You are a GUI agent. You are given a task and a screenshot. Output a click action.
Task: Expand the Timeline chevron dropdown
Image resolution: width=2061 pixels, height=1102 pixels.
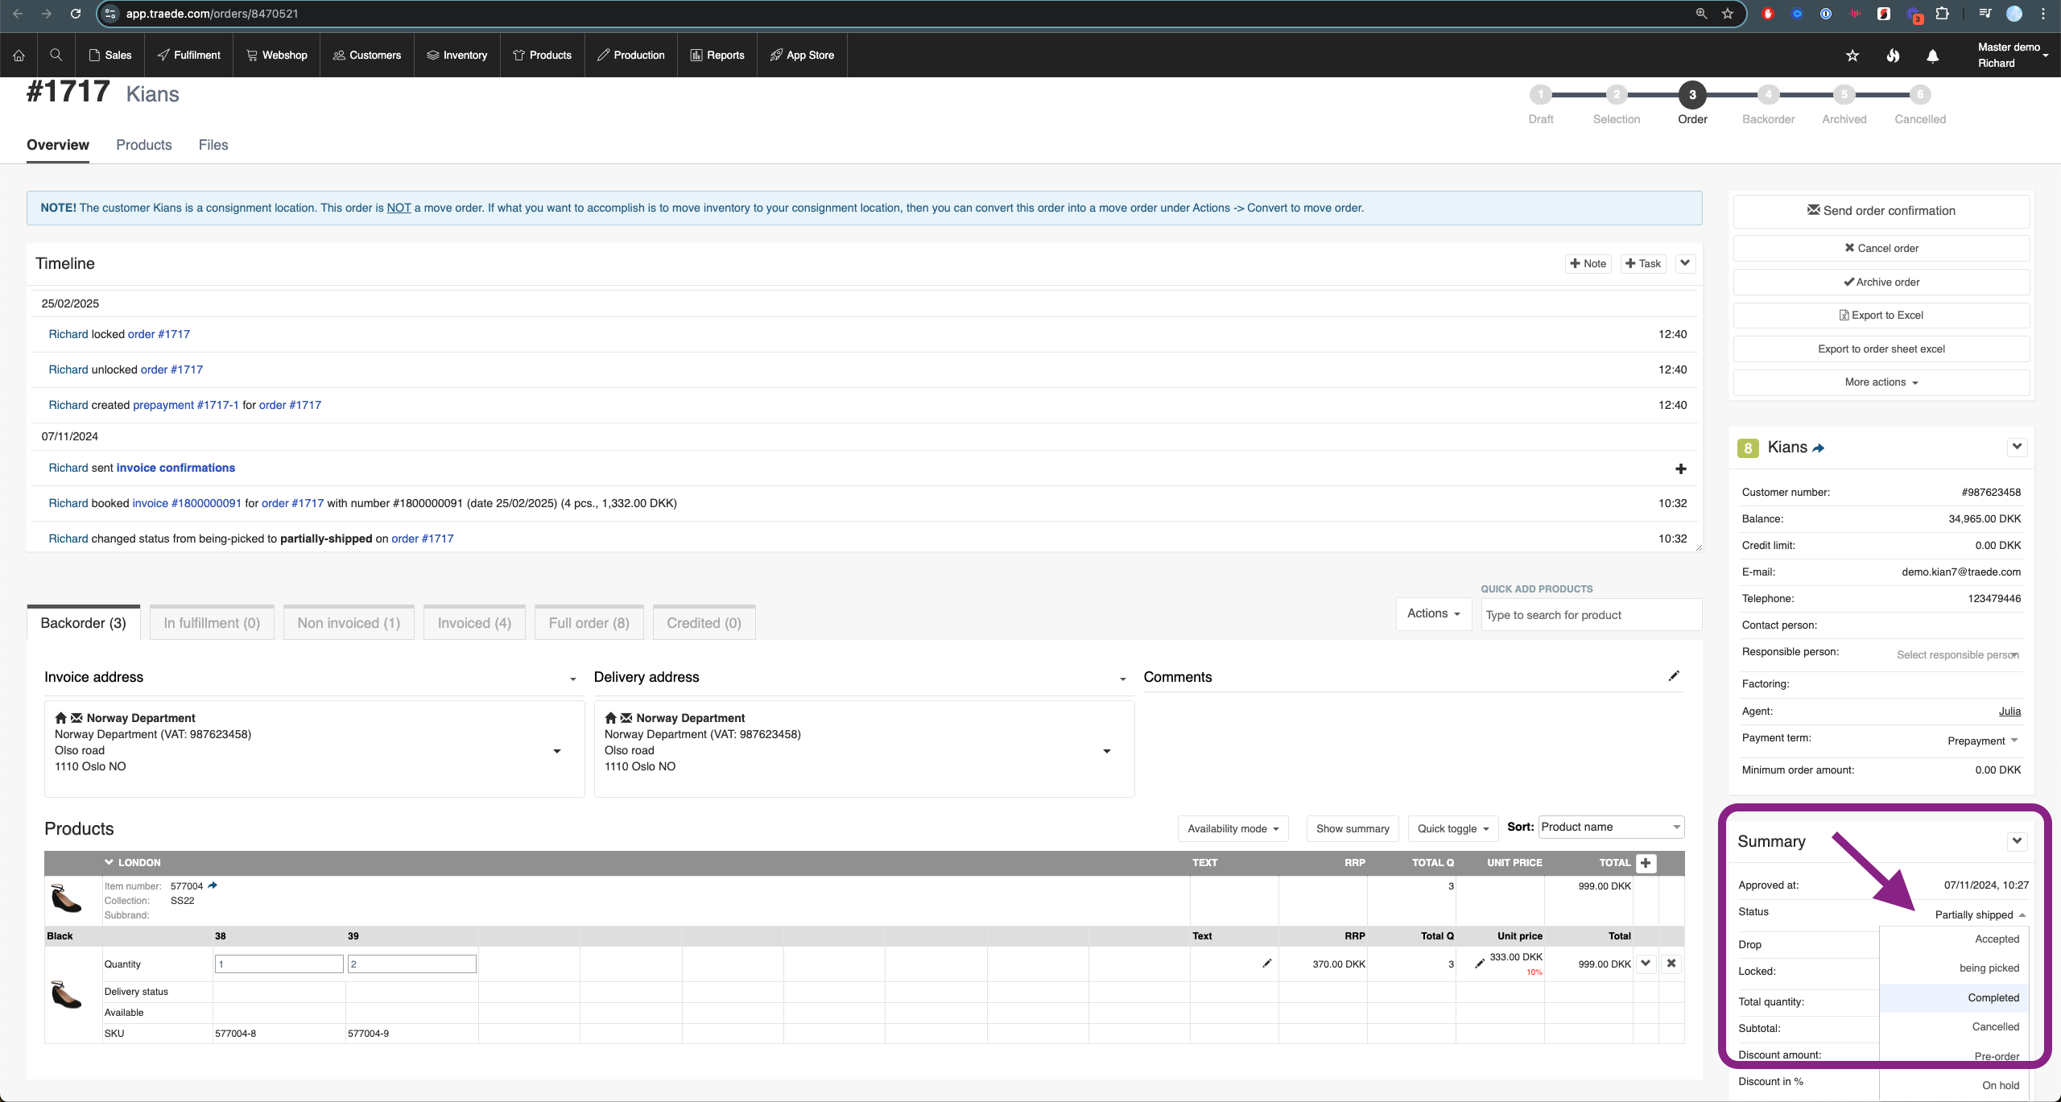(x=1685, y=263)
